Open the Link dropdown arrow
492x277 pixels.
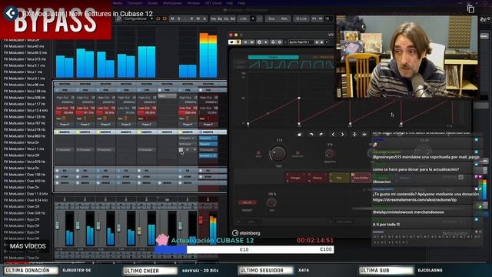point(253,18)
